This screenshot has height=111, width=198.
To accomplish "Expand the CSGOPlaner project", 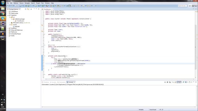I will [8, 12].
